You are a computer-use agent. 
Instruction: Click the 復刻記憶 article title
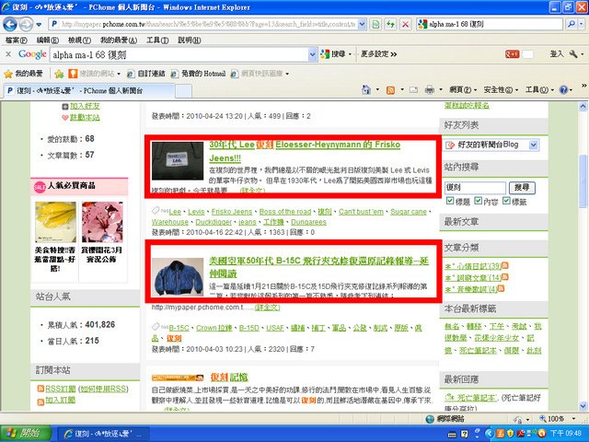click(x=229, y=377)
